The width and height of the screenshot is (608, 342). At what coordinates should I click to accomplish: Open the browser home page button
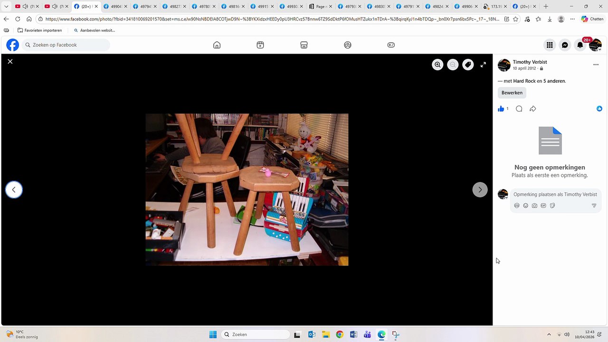coord(29,19)
